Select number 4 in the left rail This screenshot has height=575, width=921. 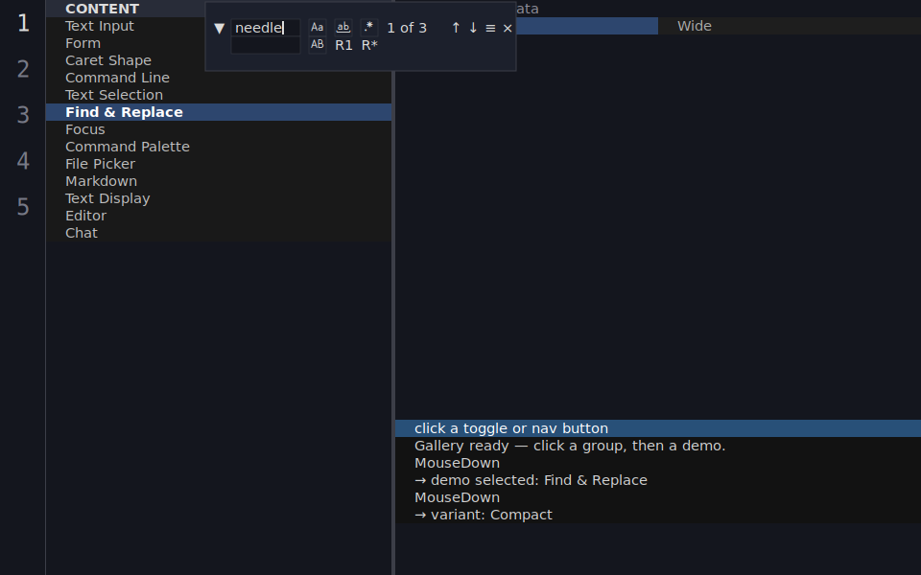[23, 161]
